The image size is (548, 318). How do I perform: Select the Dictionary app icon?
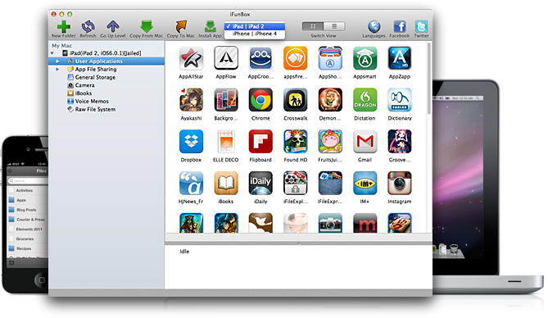coord(400,100)
